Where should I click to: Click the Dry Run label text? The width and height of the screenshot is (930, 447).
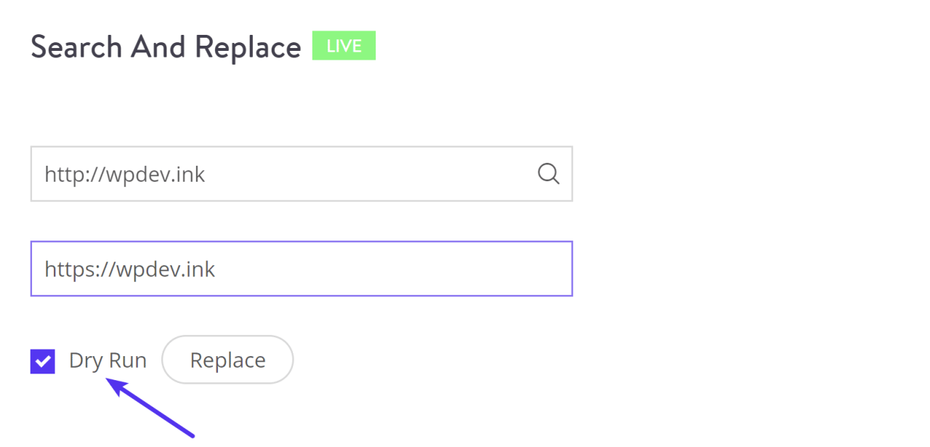click(x=108, y=361)
